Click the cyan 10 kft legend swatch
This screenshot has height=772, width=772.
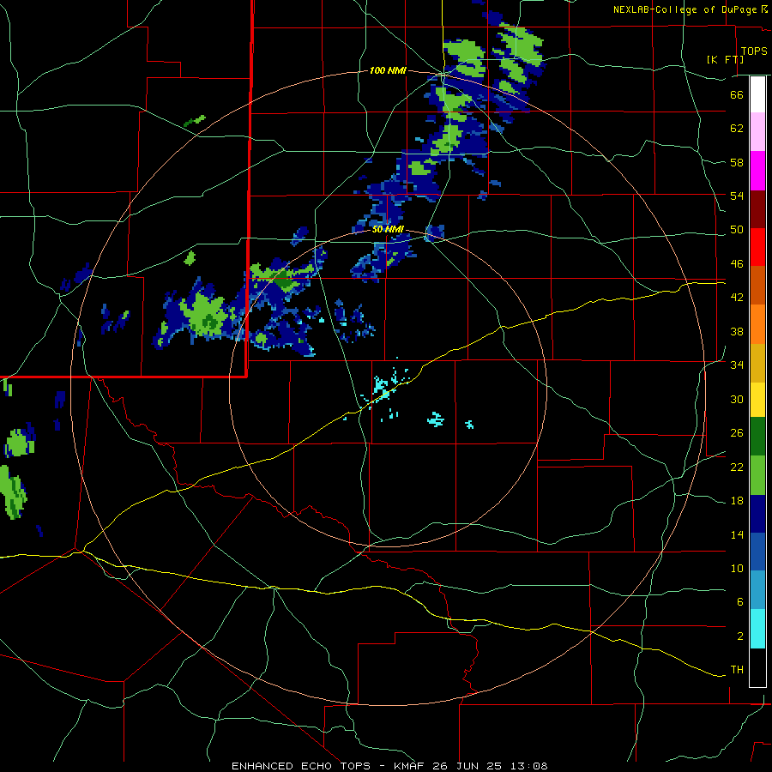pyautogui.click(x=757, y=629)
